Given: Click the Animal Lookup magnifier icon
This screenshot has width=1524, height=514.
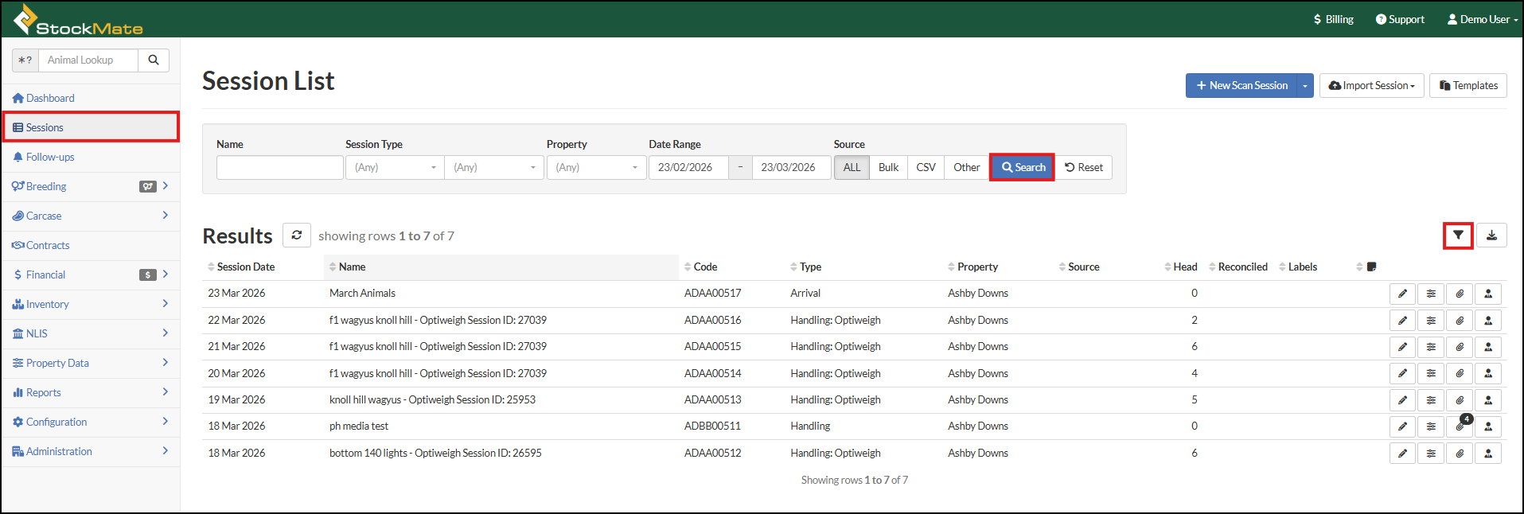Looking at the screenshot, I should pos(154,60).
